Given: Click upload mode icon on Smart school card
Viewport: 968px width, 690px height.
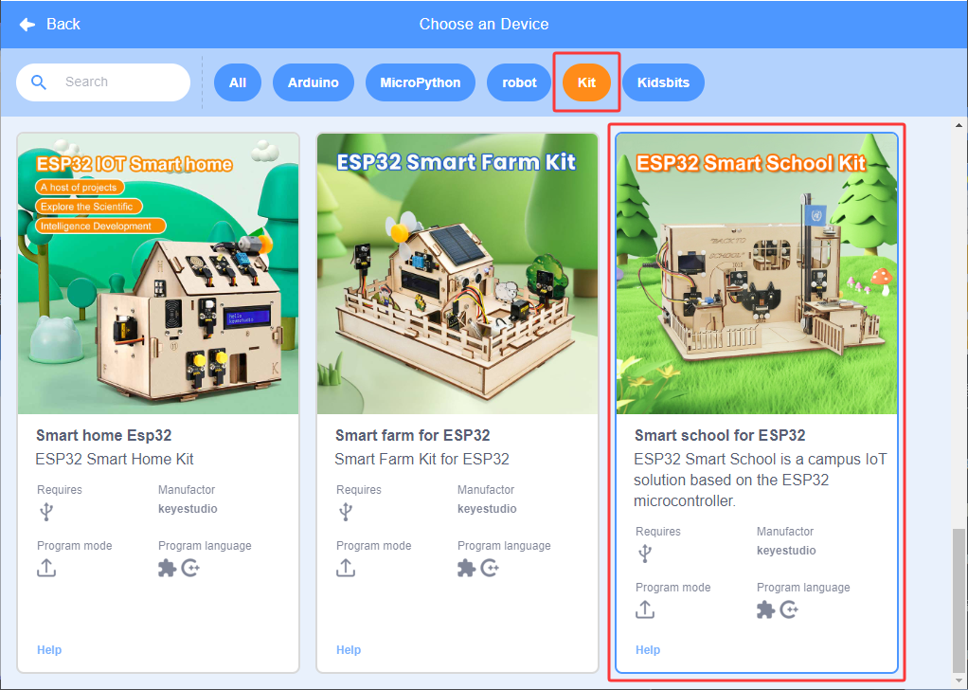Looking at the screenshot, I should (x=645, y=609).
